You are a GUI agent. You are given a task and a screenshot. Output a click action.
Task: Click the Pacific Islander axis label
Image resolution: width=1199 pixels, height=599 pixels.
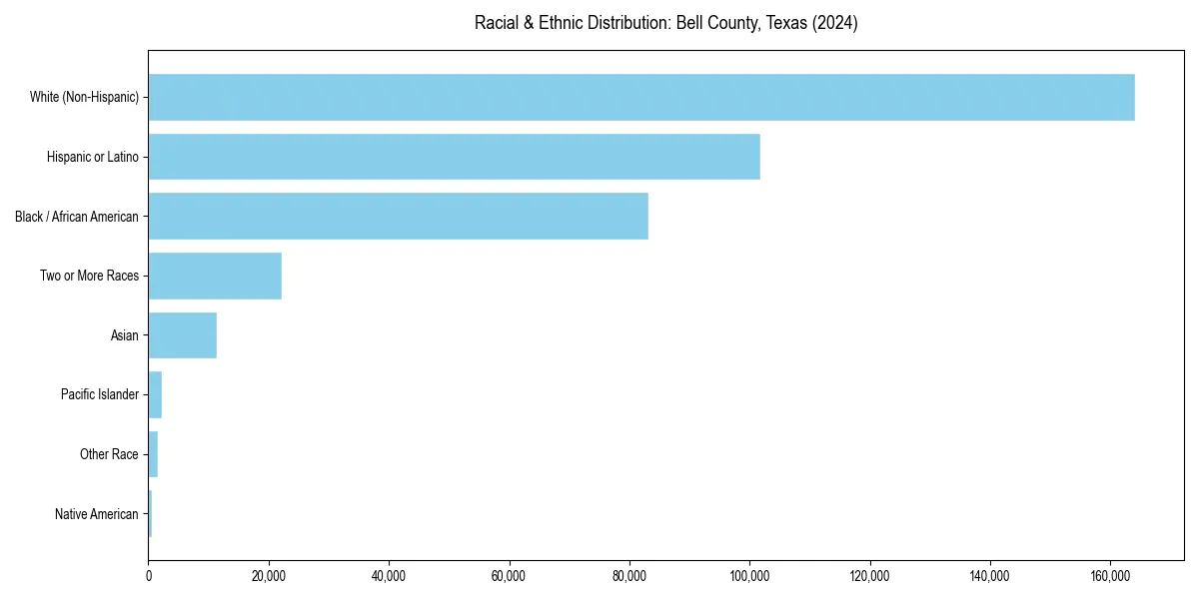pyautogui.click(x=101, y=394)
